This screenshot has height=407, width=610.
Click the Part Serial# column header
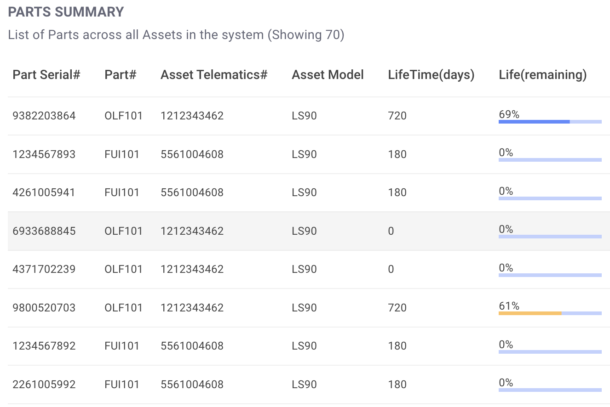[46, 75]
